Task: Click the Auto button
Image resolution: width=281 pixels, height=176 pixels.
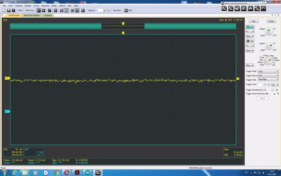Action: (x=254, y=21)
